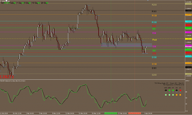Click the S138 support level label
The height and width of the screenshot is (115, 192).
tap(154, 64)
